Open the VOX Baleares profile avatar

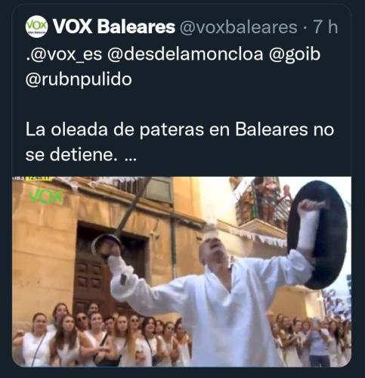[x=36, y=26]
